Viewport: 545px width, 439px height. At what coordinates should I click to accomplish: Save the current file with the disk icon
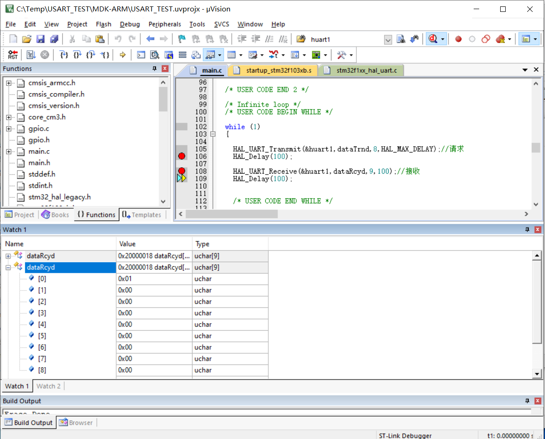[40, 39]
